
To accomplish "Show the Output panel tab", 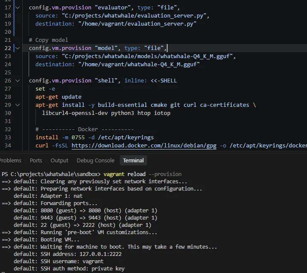I will 59,161.
